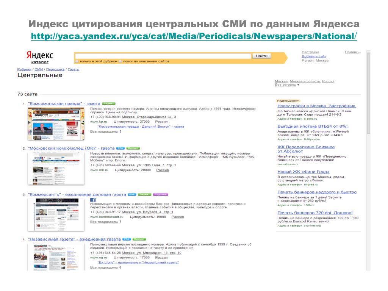The width and height of the screenshot is (388, 291).
Task: Go to the Газеты breadcrumb
Action: coord(74,69)
